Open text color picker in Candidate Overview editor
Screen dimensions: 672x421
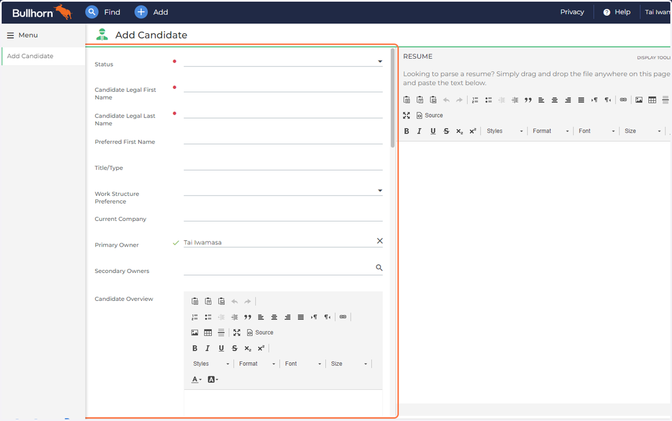(x=197, y=380)
